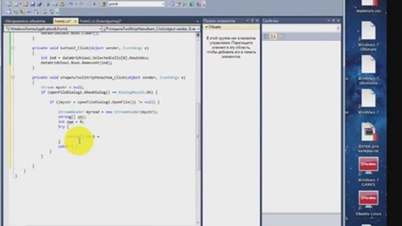Click the Cut scissors icon
Image resolution: width=402 pixels, height=226 pixels.
pyautogui.click(x=48, y=4)
